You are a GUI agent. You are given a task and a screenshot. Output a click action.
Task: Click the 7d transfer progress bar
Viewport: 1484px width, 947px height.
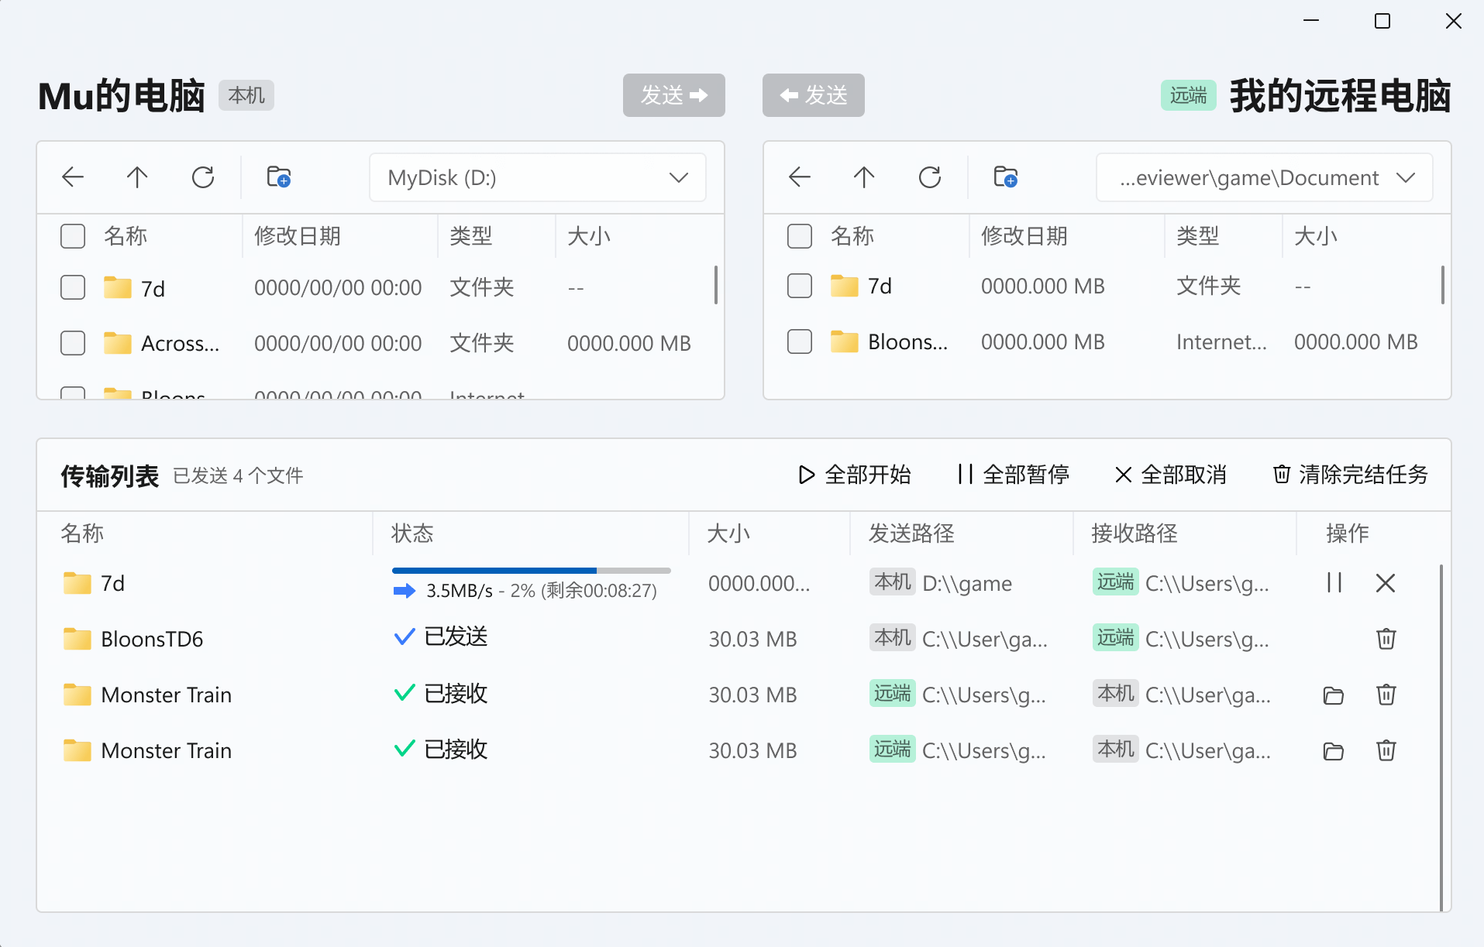click(531, 571)
